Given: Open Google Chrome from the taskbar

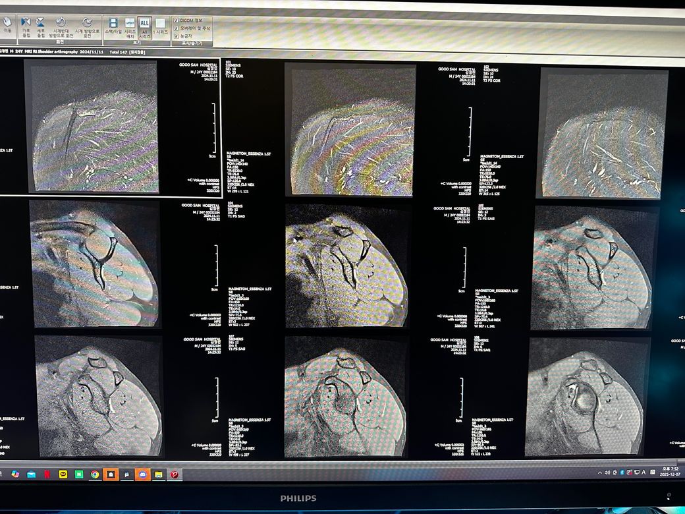Looking at the screenshot, I should 95,474.
